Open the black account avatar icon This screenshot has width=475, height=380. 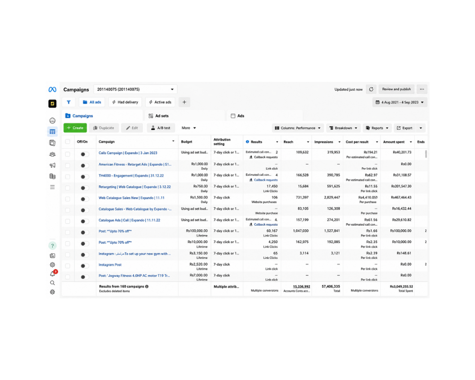[52, 104]
